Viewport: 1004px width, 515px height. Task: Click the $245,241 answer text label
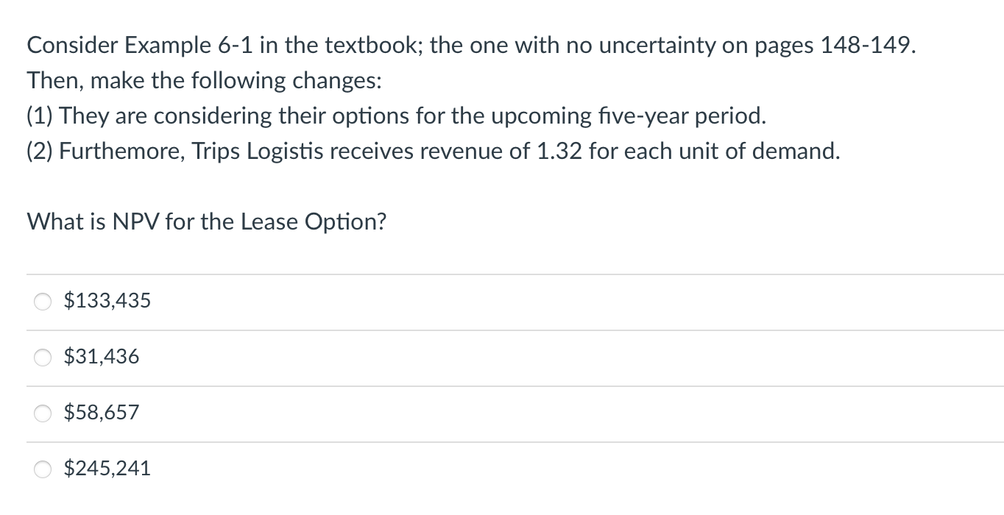click(x=107, y=468)
